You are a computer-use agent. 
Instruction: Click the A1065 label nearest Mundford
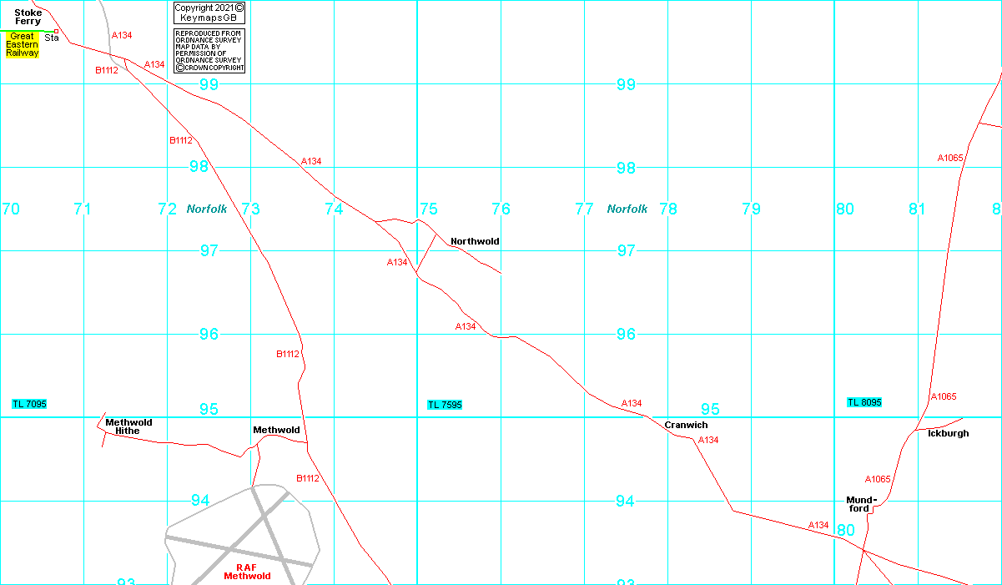point(878,479)
